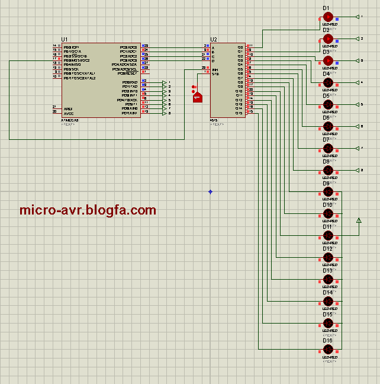Toggle the red logic state input
This screenshot has height=384, width=380.
point(197,97)
